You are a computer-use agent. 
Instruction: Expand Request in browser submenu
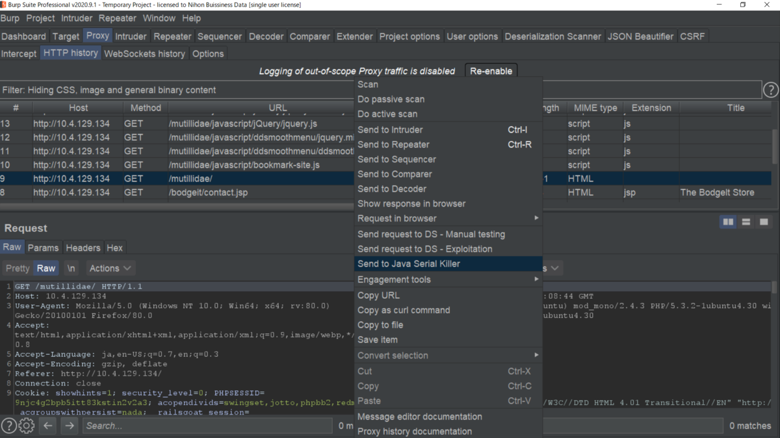coord(448,218)
